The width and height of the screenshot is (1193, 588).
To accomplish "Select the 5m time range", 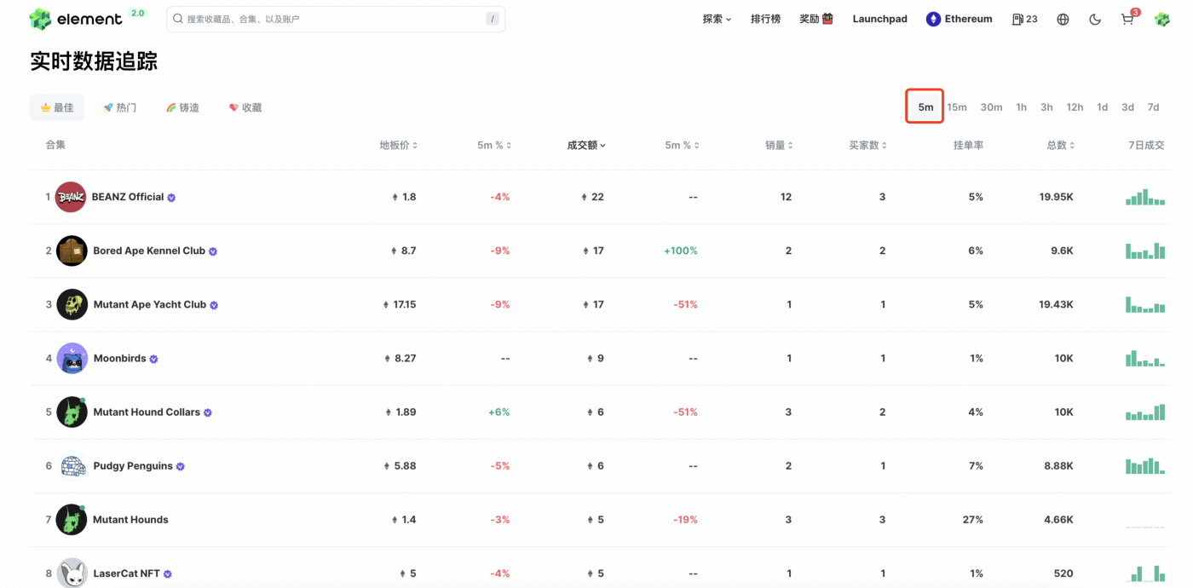I will click(x=925, y=107).
